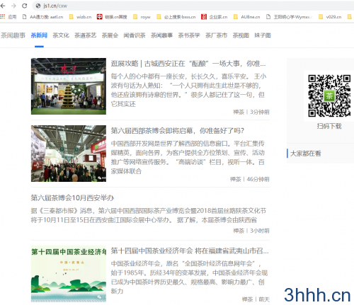Open the wizb.cn bookmark folder
This screenshot has width=354, height=305.
coord(80,17)
